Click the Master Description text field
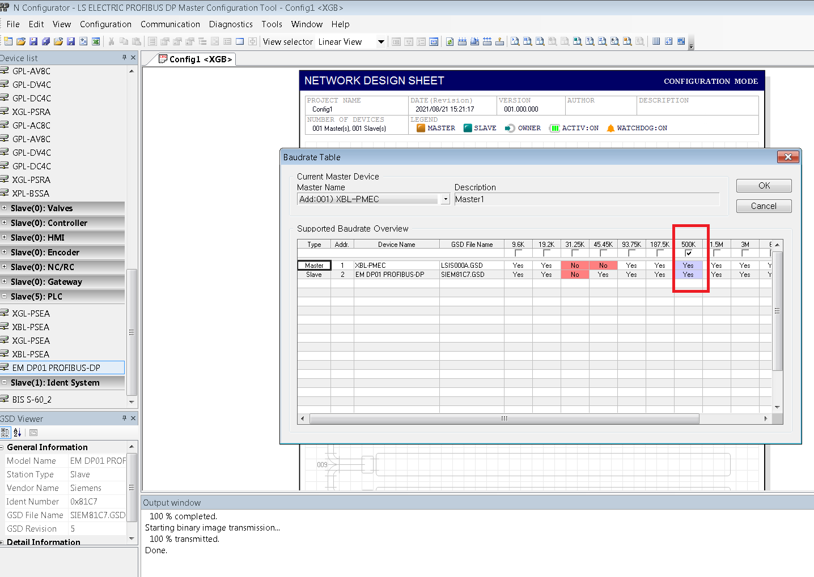 click(586, 199)
